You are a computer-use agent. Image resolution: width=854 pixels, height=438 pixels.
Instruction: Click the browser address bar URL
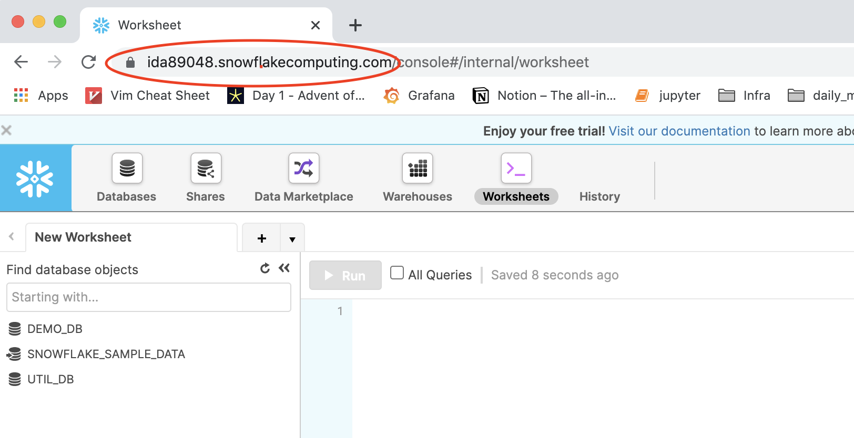[368, 62]
